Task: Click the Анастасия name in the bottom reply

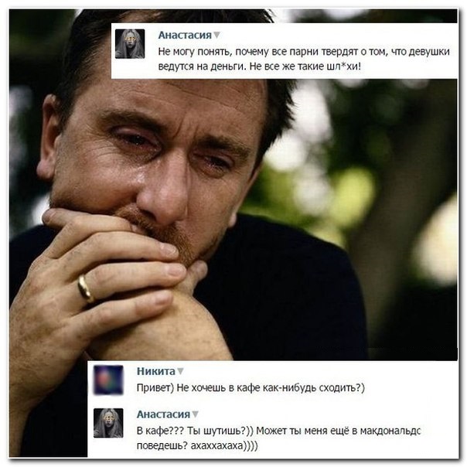Action: point(163,414)
